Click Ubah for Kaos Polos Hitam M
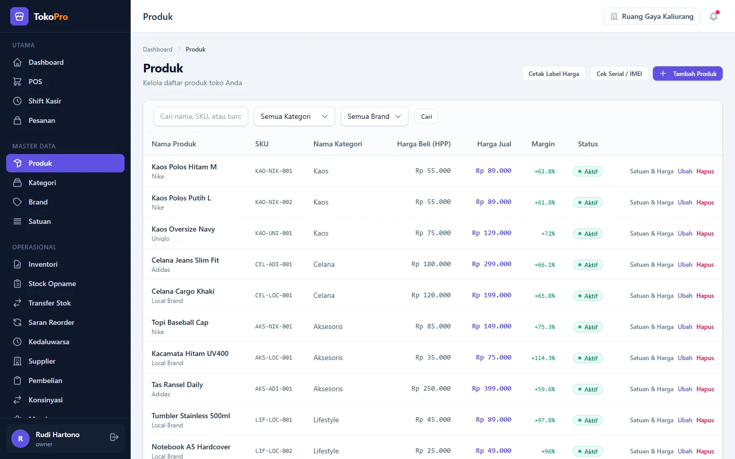The width and height of the screenshot is (735, 459). tap(685, 171)
